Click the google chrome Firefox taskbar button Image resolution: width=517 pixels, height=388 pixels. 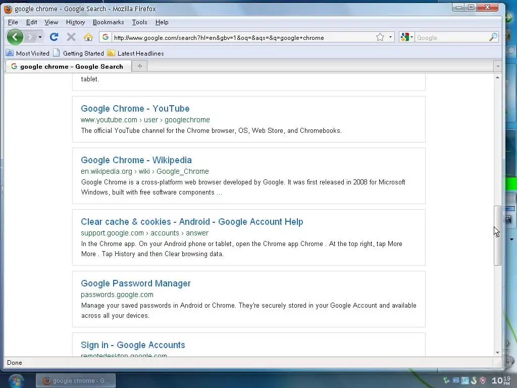[76, 381]
